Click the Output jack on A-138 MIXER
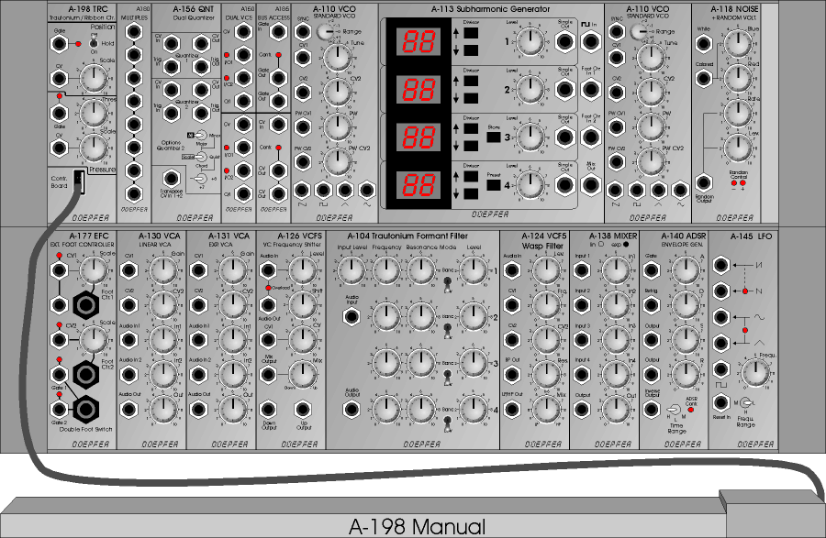 coord(582,409)
